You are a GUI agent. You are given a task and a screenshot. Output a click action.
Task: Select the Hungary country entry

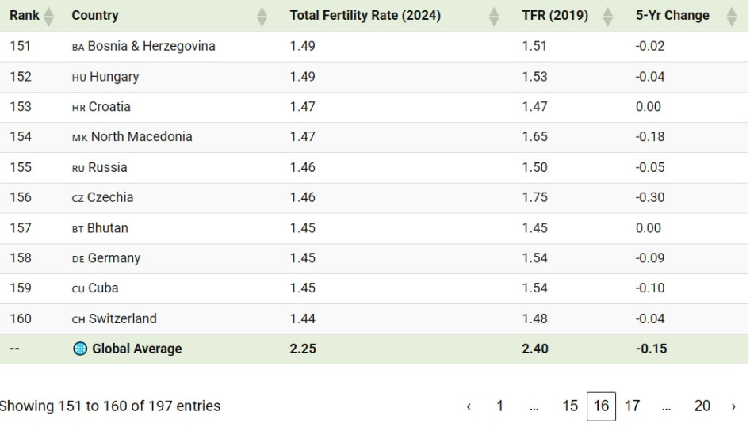(114, 77)
